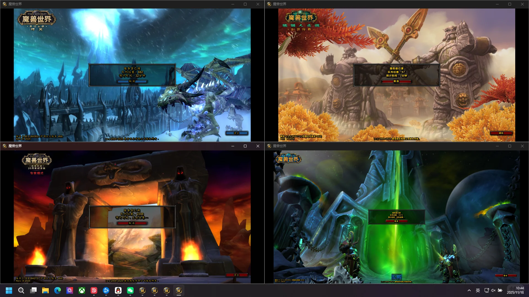
Task: Cancel the queue at position 1873
Action: click(396, 221)
